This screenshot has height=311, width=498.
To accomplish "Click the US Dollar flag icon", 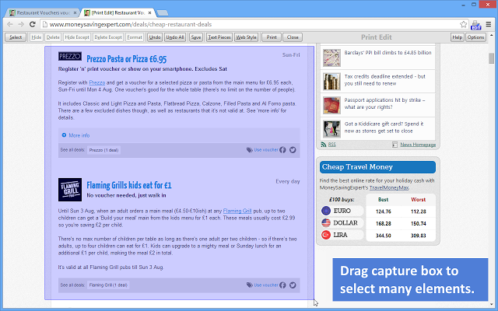I will click(x=326, y=223).
